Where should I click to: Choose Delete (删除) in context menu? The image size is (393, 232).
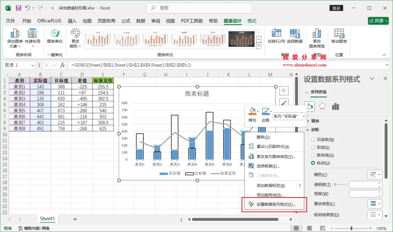coord(274,137)
